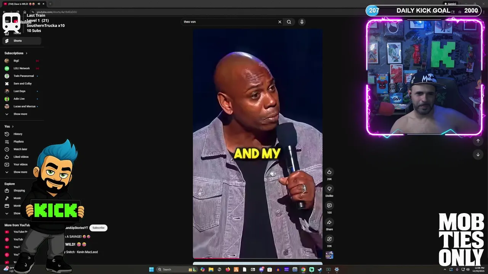488x274 pixels.
Task: Subscribe to the Short's channel
Action: 98,228
